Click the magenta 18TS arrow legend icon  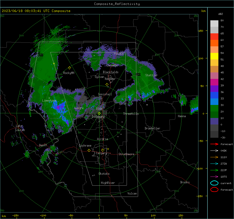pos(214,177)
